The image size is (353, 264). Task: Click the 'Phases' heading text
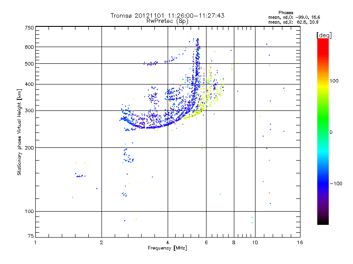(x=285, y=13)
